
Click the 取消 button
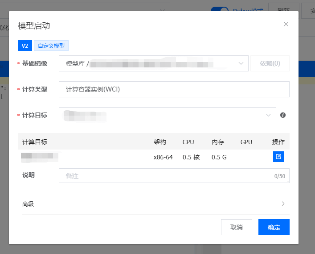coord(237,227)
